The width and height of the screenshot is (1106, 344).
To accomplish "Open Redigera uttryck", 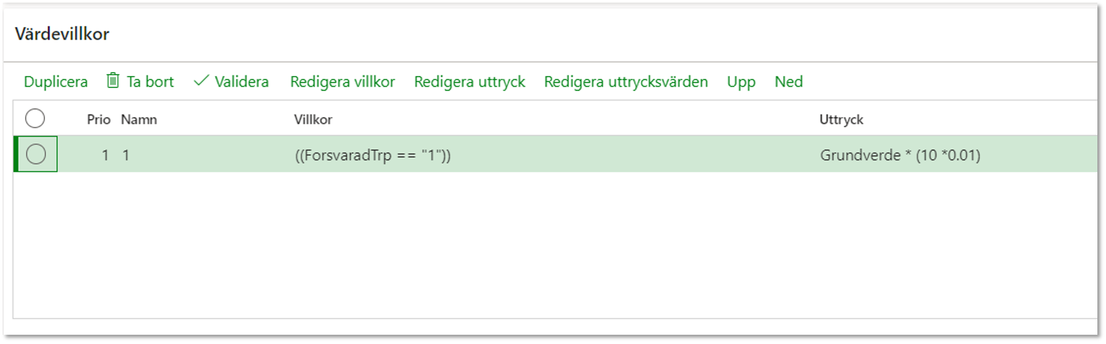I will click(x=470, y=81).
